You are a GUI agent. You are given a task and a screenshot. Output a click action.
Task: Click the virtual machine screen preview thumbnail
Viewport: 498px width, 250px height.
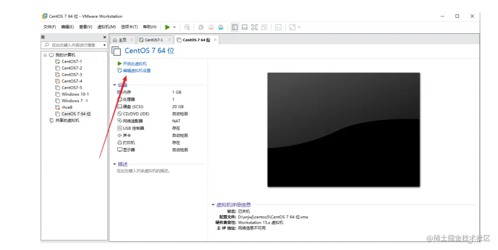(x=344, y=129)
